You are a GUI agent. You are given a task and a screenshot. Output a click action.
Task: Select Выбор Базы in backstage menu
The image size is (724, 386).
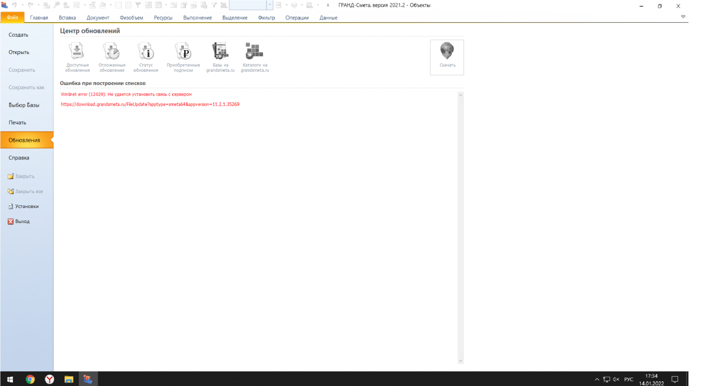pyautogui.click(x=27, y=105)
